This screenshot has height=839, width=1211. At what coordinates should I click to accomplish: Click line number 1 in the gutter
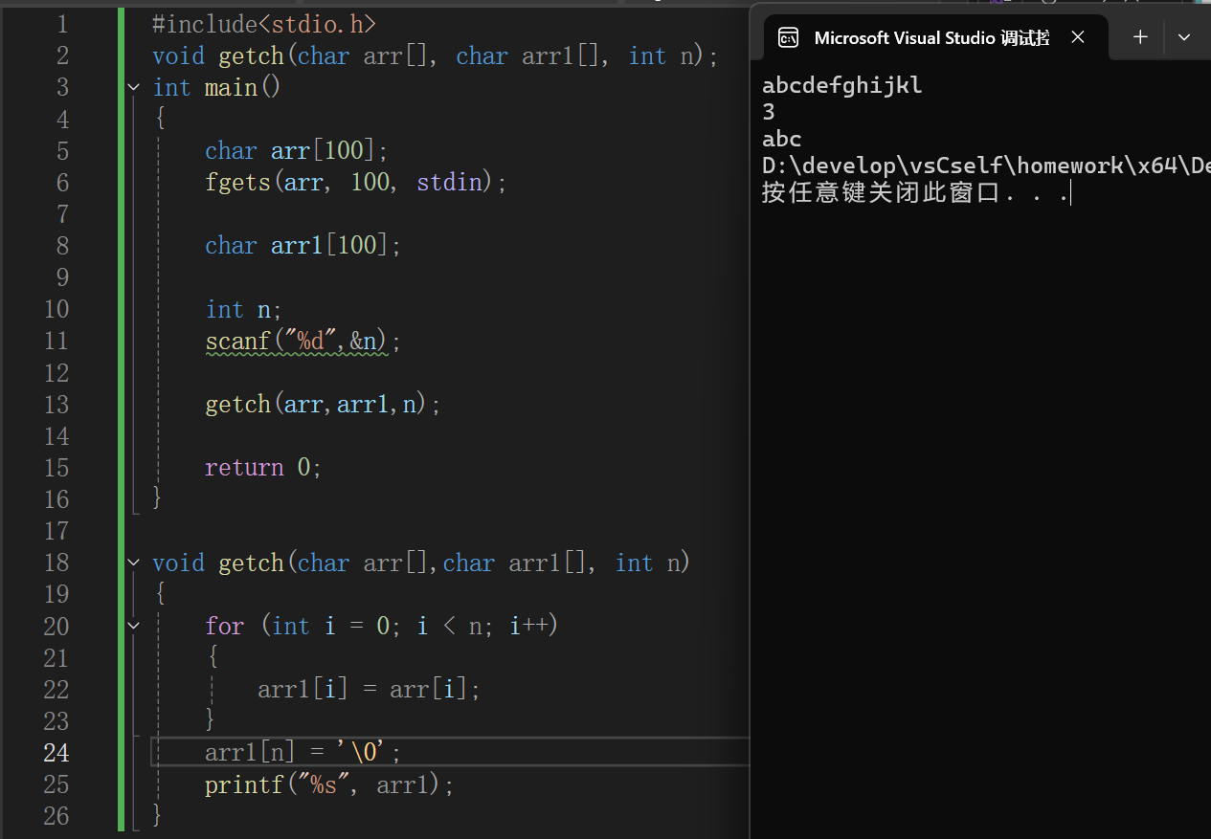point(63,24)
